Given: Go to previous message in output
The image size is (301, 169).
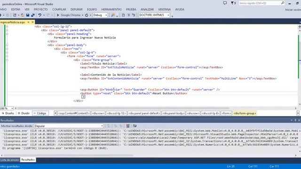Looking at the screenshot, I should click(116, 126).
